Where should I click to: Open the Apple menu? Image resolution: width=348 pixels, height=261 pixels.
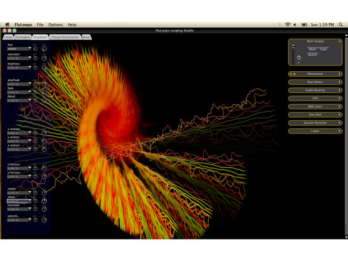coord(7,25)
